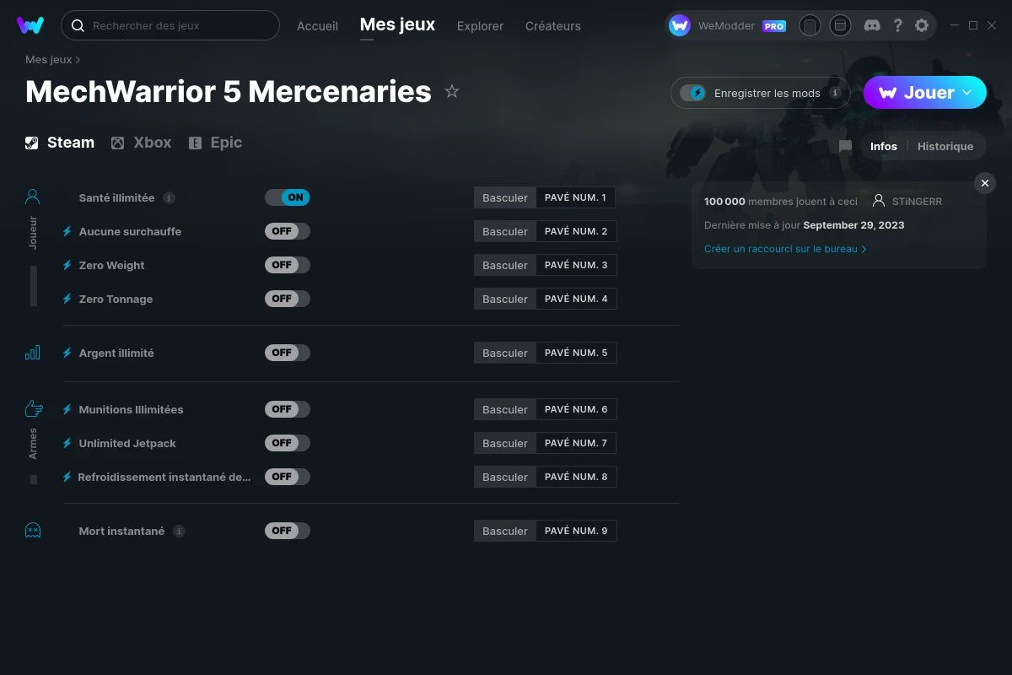Click lightning icon next to Aucune surchauffe
This screenshot has height=675, width=1012.
[67, 231]
